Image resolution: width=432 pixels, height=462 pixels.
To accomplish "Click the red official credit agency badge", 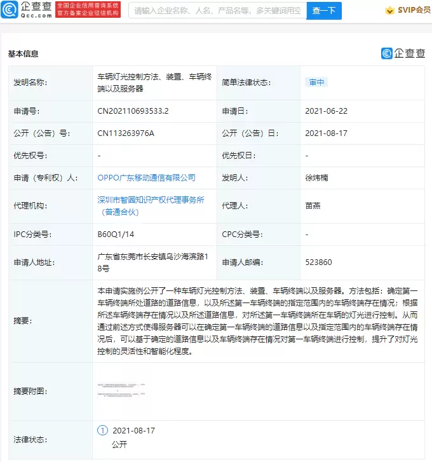I will tap(79, 10).
